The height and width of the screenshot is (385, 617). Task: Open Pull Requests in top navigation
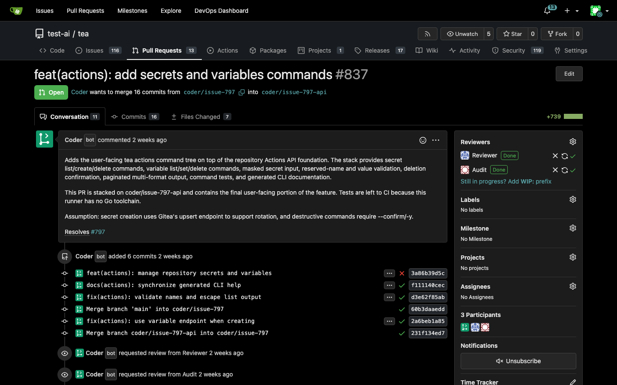point(85,11)
